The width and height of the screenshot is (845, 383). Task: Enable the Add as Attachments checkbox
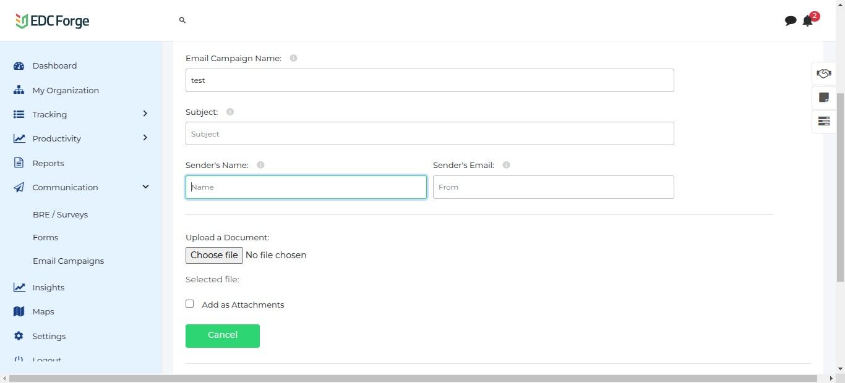coord(189,304)
